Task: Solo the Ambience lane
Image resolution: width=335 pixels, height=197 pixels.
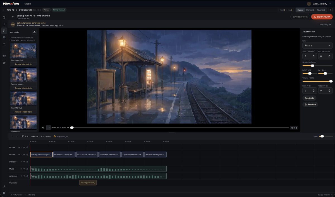Action: pyautogui.click(x=22, y=176)
